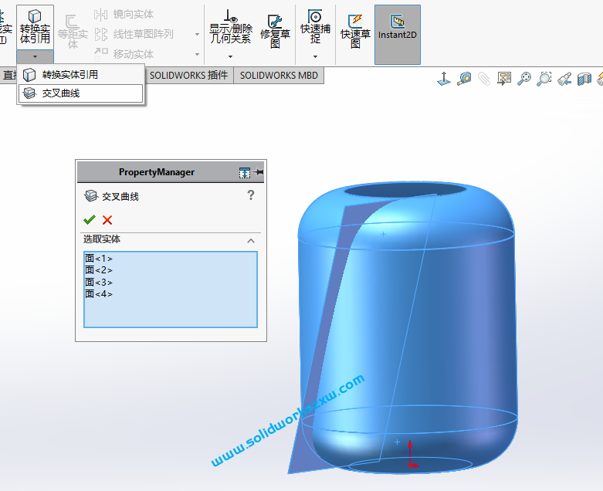
Task: Click the view orientation axis icon
Action: (444, 79)
